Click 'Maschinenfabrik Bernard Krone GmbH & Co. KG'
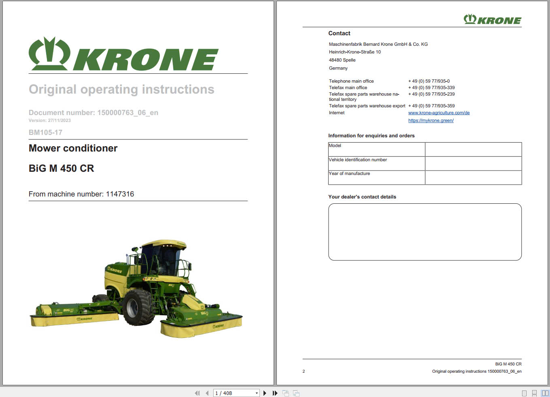 tap(378, 44)
